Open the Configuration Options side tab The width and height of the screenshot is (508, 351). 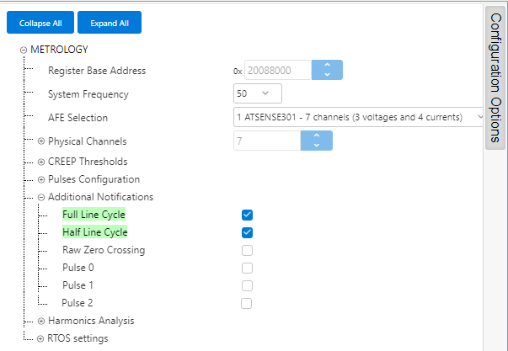495,78
